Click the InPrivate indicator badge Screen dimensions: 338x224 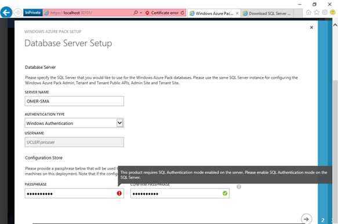point(33,13)
